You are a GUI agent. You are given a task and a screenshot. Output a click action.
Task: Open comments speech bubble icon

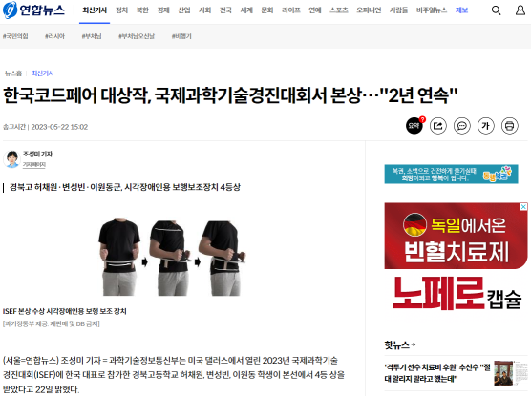coord(462,126)
